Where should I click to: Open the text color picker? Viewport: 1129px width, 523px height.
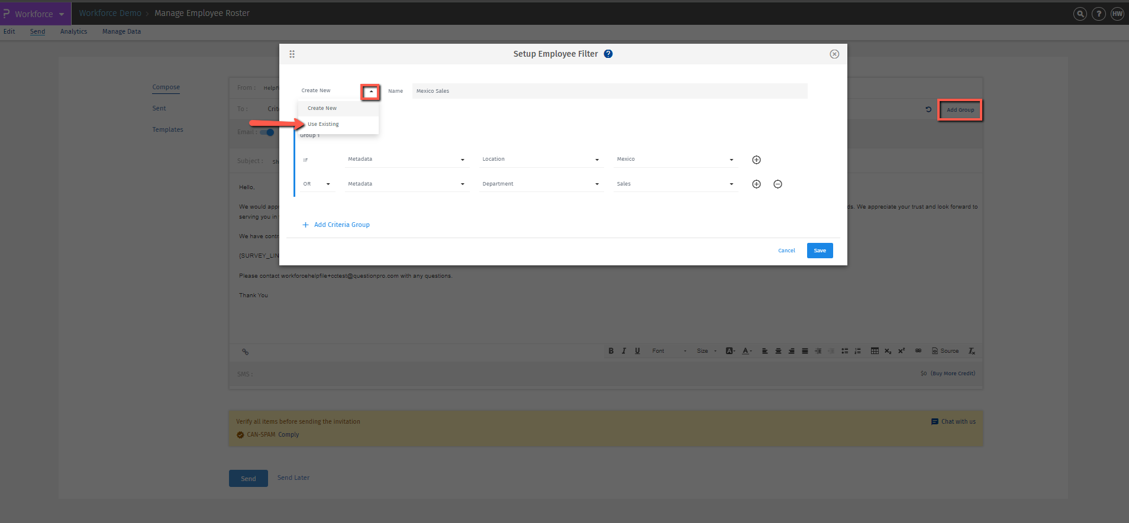click(747, 351)
